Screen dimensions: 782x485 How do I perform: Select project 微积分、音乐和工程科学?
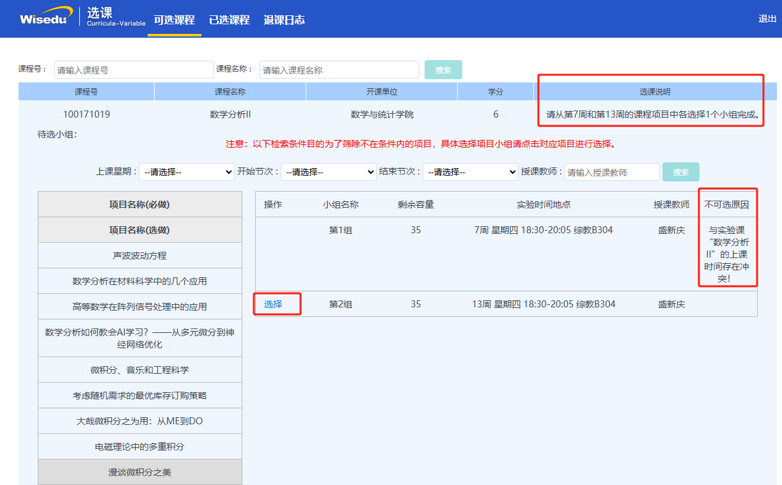coord(139,370)
